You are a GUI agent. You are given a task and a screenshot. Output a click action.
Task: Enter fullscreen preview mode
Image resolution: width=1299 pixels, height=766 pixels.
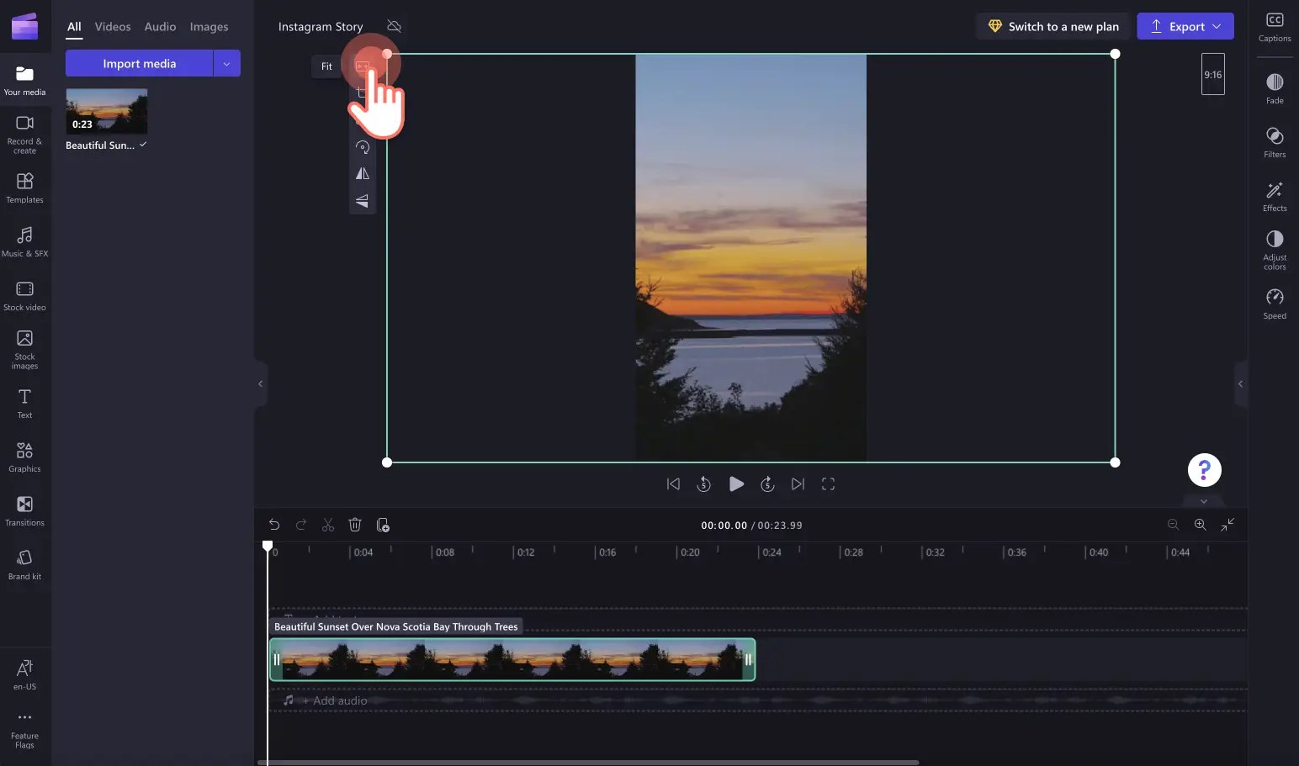point(828,484)
